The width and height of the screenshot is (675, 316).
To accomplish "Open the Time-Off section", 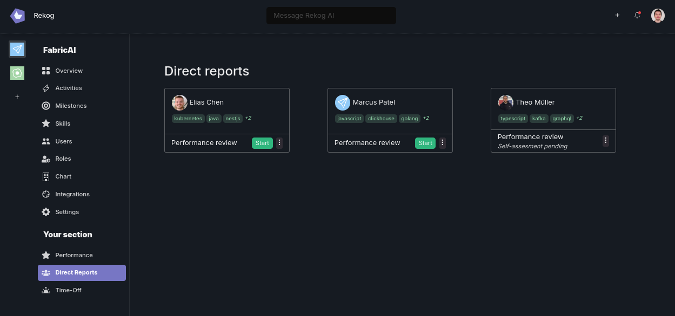I will pos(68,290).
